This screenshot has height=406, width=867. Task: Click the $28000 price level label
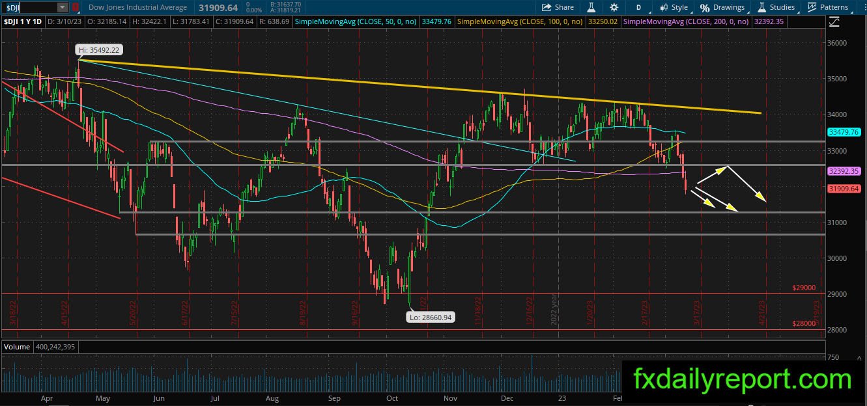click(804, 323)
